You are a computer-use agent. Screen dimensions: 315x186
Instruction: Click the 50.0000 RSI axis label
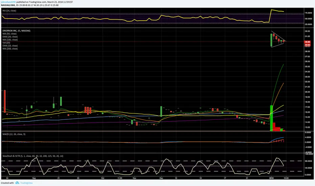[308, 19]
